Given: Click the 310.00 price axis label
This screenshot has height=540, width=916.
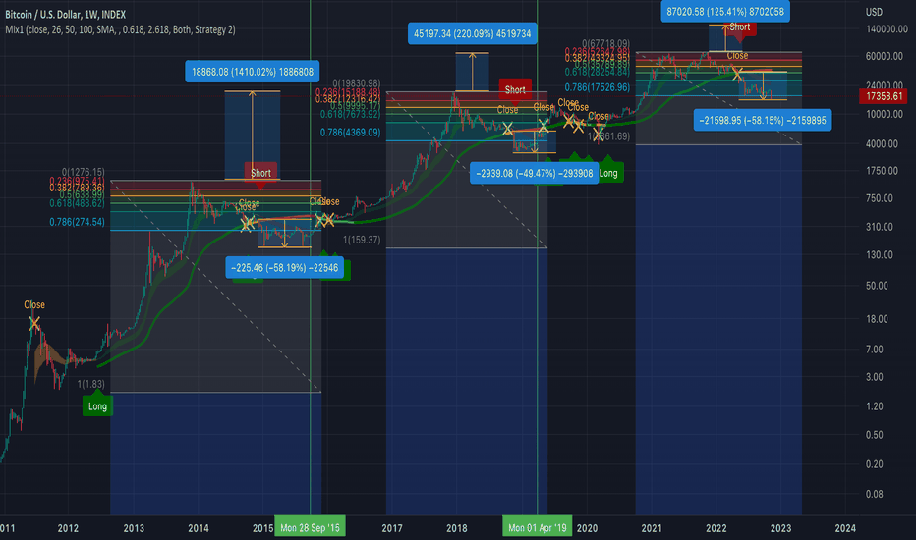Looking at the screenshot, I should (880, 227).
